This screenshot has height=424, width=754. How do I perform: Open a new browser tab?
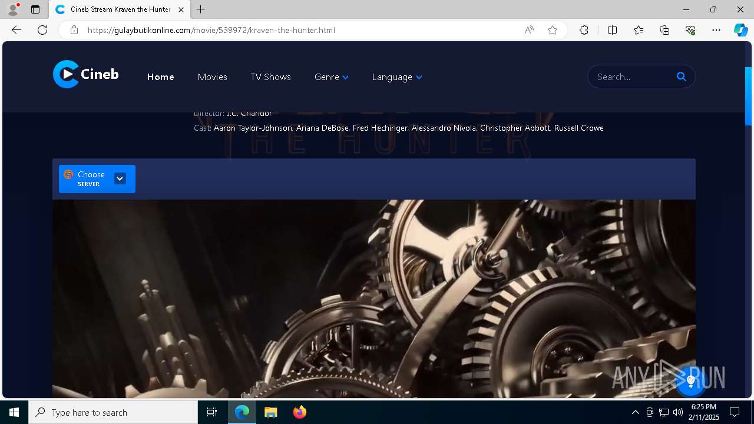(x=201, y=9)
